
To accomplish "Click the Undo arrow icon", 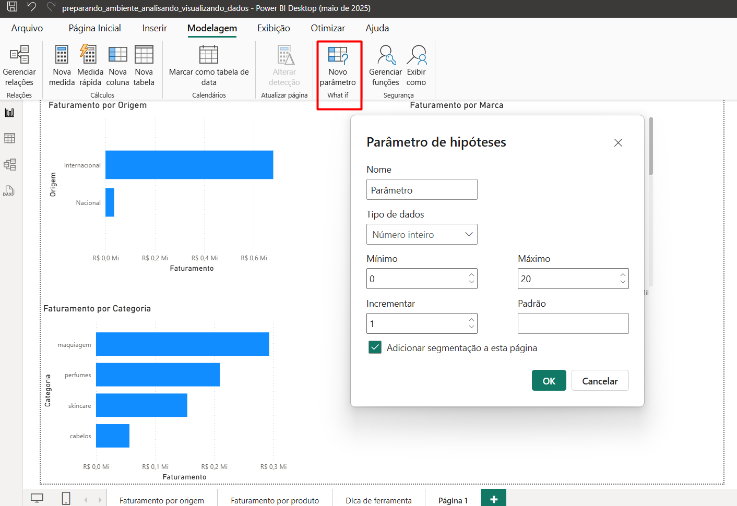I will point(32,7).
